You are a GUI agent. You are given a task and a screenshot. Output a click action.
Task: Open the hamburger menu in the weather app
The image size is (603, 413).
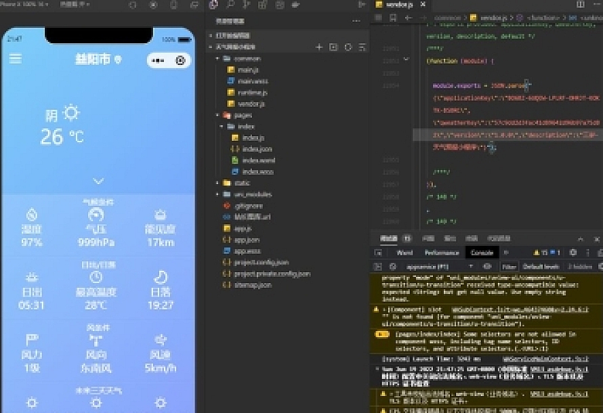(15, 60)
